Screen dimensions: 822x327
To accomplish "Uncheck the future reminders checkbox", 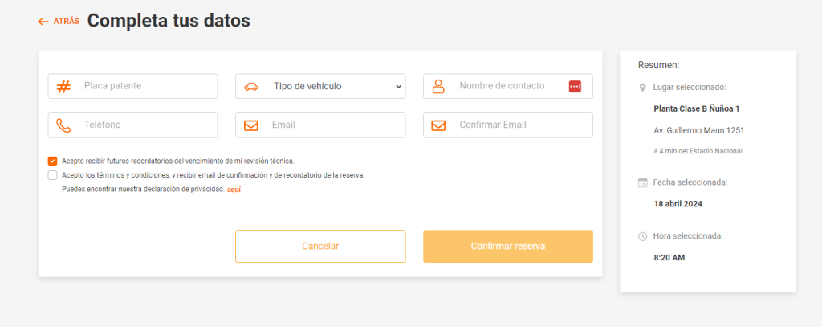I will pyautogui.click(x=53, y=161).
